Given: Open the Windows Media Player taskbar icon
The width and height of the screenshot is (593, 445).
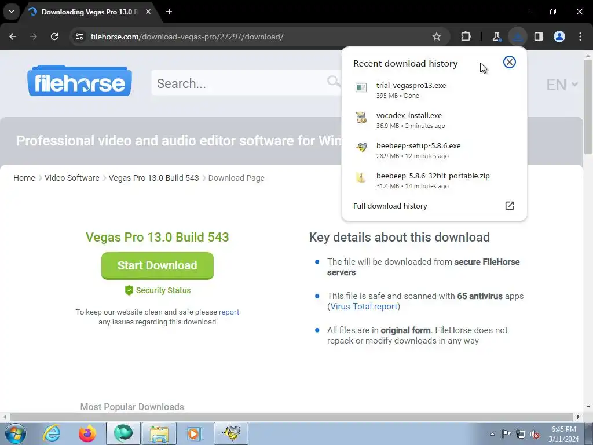Looking at the screenshot, I should click(x=195, y=433).
